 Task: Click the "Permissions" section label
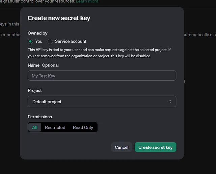point(40,117)
